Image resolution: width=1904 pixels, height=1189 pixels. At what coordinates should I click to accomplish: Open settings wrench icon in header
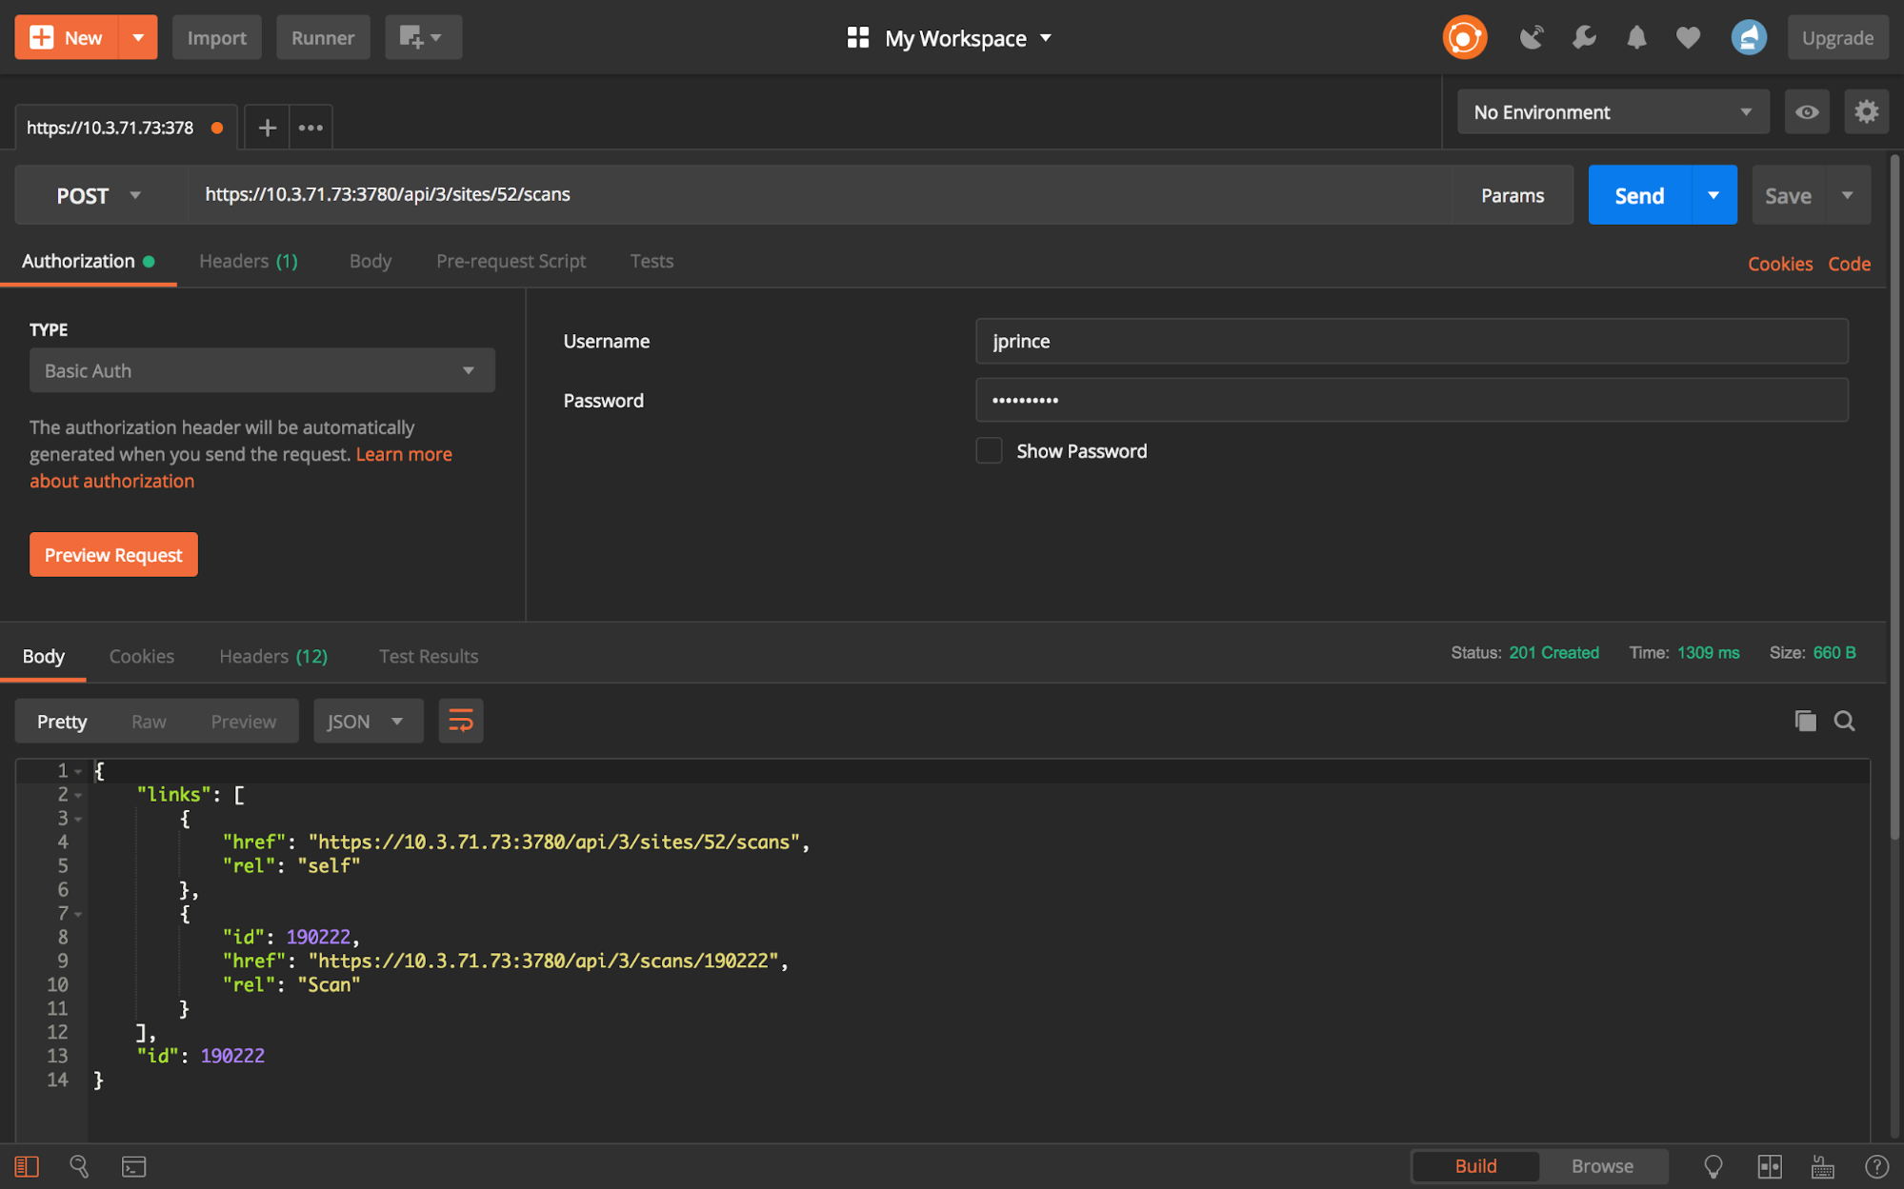pos(1584,38)
